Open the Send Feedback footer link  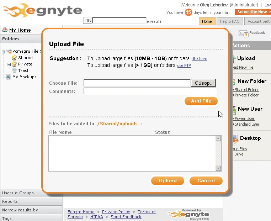click(x=126, y=217)
